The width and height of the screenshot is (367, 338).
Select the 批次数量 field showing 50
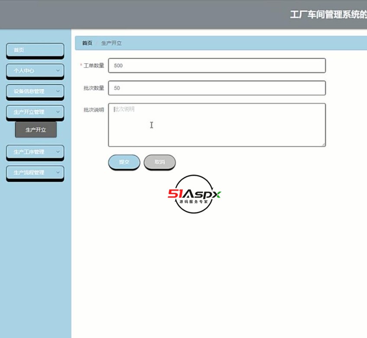[x=217, y=88]
